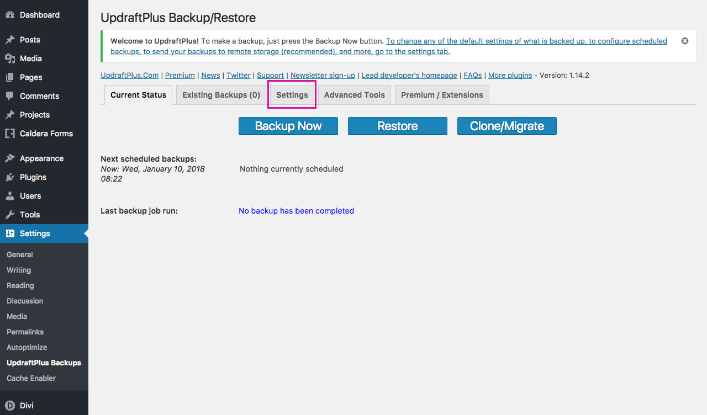This screenshot has width=707, height=415.
Task: Open the Support link
Action: pos(270,76)
